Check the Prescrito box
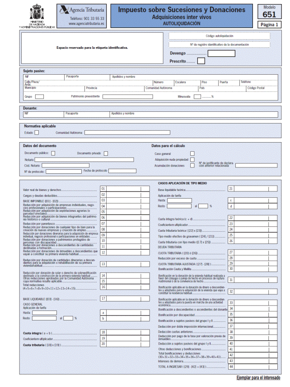Screen dimensions: 290x387 (x=201, y=61)
